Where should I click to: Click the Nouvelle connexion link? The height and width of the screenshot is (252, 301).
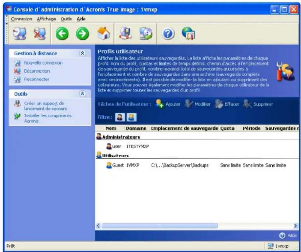tap(43, 63)
